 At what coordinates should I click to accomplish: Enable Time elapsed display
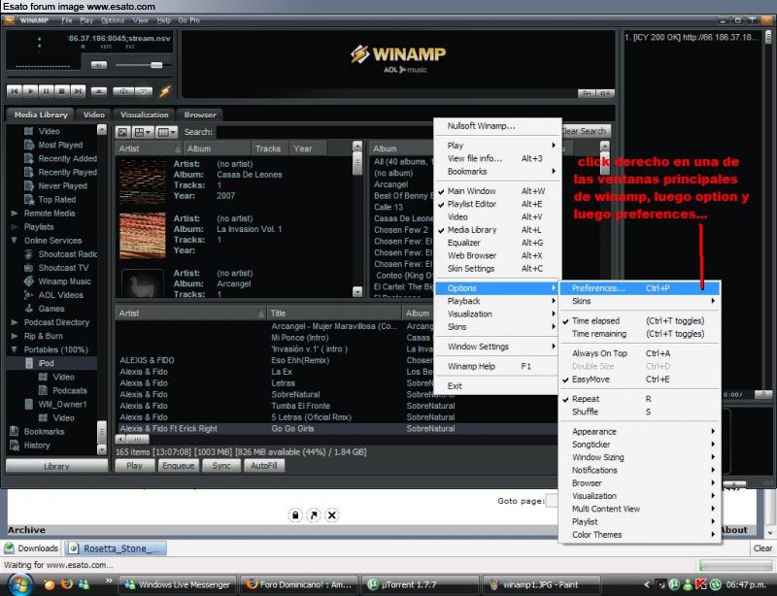tap(639, 321)
